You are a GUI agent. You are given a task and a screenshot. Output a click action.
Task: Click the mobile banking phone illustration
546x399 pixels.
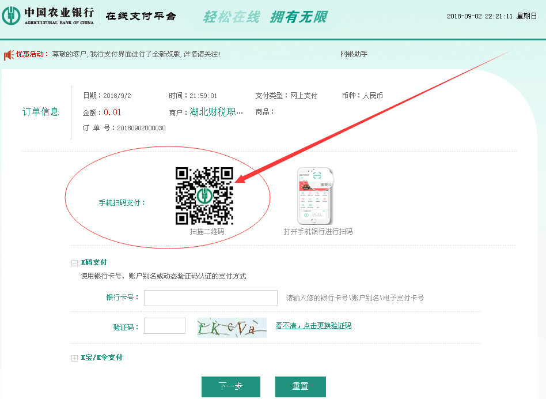315,196
